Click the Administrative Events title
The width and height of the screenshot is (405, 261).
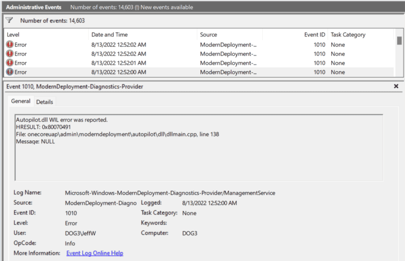click(x=34, y=7)
